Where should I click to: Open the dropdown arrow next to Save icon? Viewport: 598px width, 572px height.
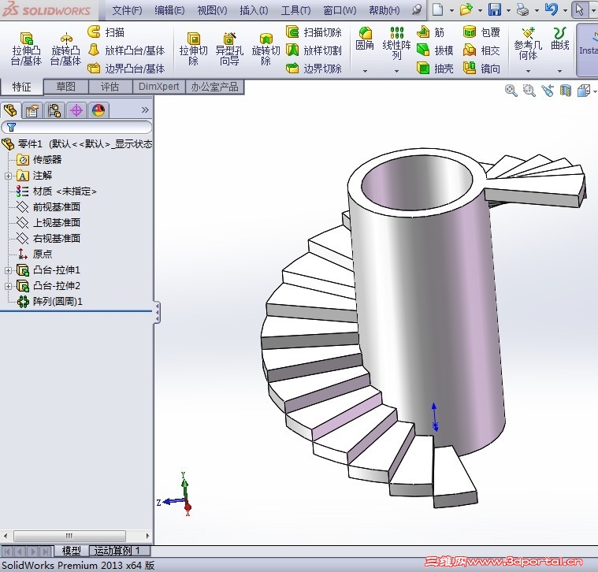pyautogui.click(x=508, y=10)
